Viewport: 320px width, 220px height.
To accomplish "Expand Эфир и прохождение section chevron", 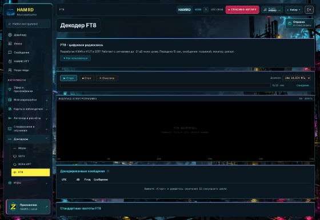I will point(46,90).
